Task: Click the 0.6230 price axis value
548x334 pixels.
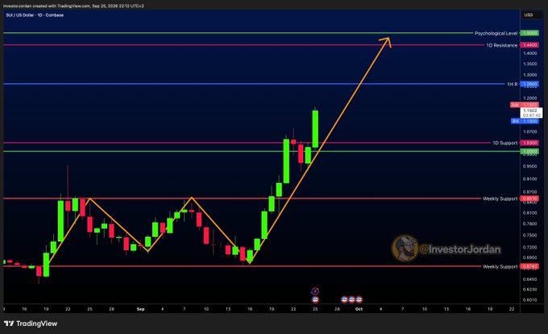Action: tap(529, 290)
